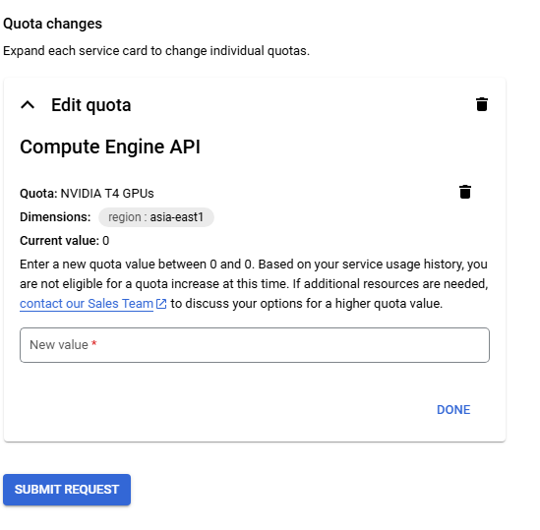Click the Quota changes heading
This screenshot has height=530, width=540.
point(53,24)
